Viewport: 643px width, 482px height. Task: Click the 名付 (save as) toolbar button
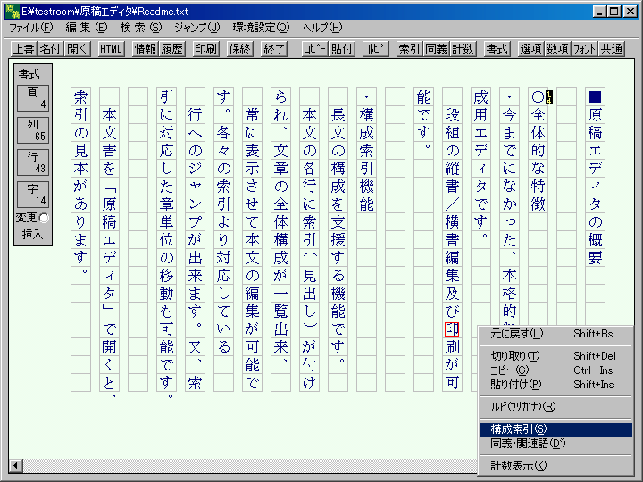pos(51,49)
